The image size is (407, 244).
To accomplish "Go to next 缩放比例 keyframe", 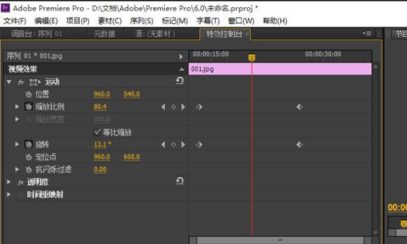I will coord(183,107).
